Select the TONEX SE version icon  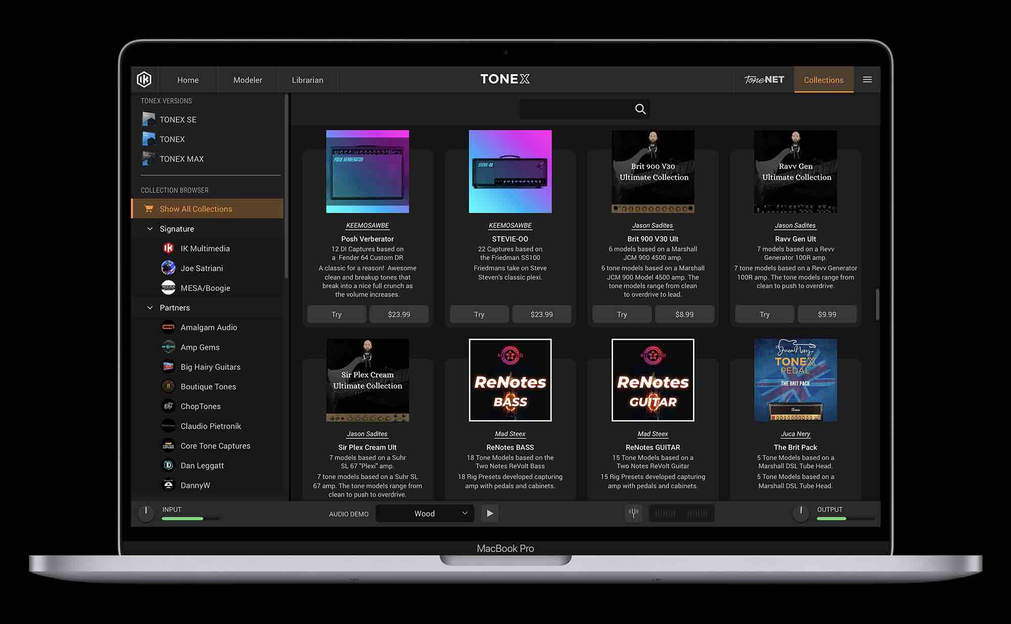[149, 119]
